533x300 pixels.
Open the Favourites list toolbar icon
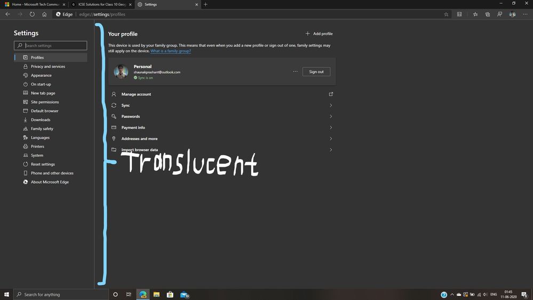tap(475, 14)
